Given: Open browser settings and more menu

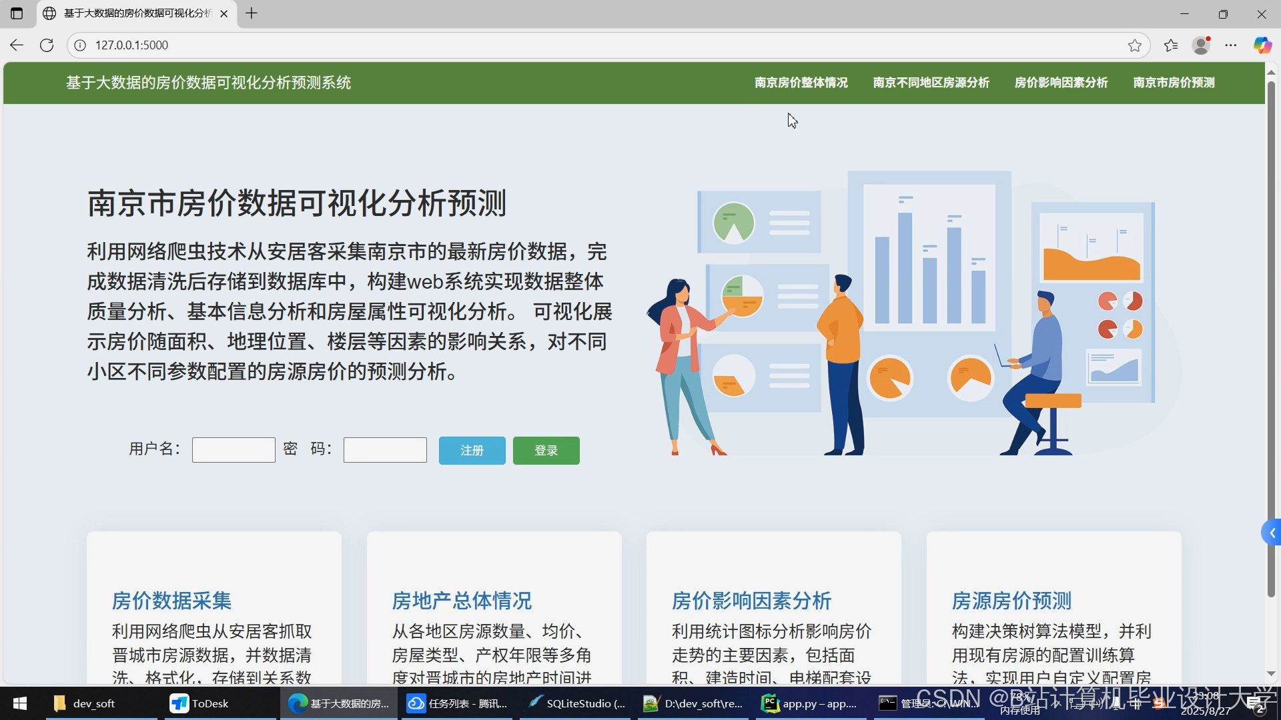Looking at the screenshot, I should pos(1231,45).
